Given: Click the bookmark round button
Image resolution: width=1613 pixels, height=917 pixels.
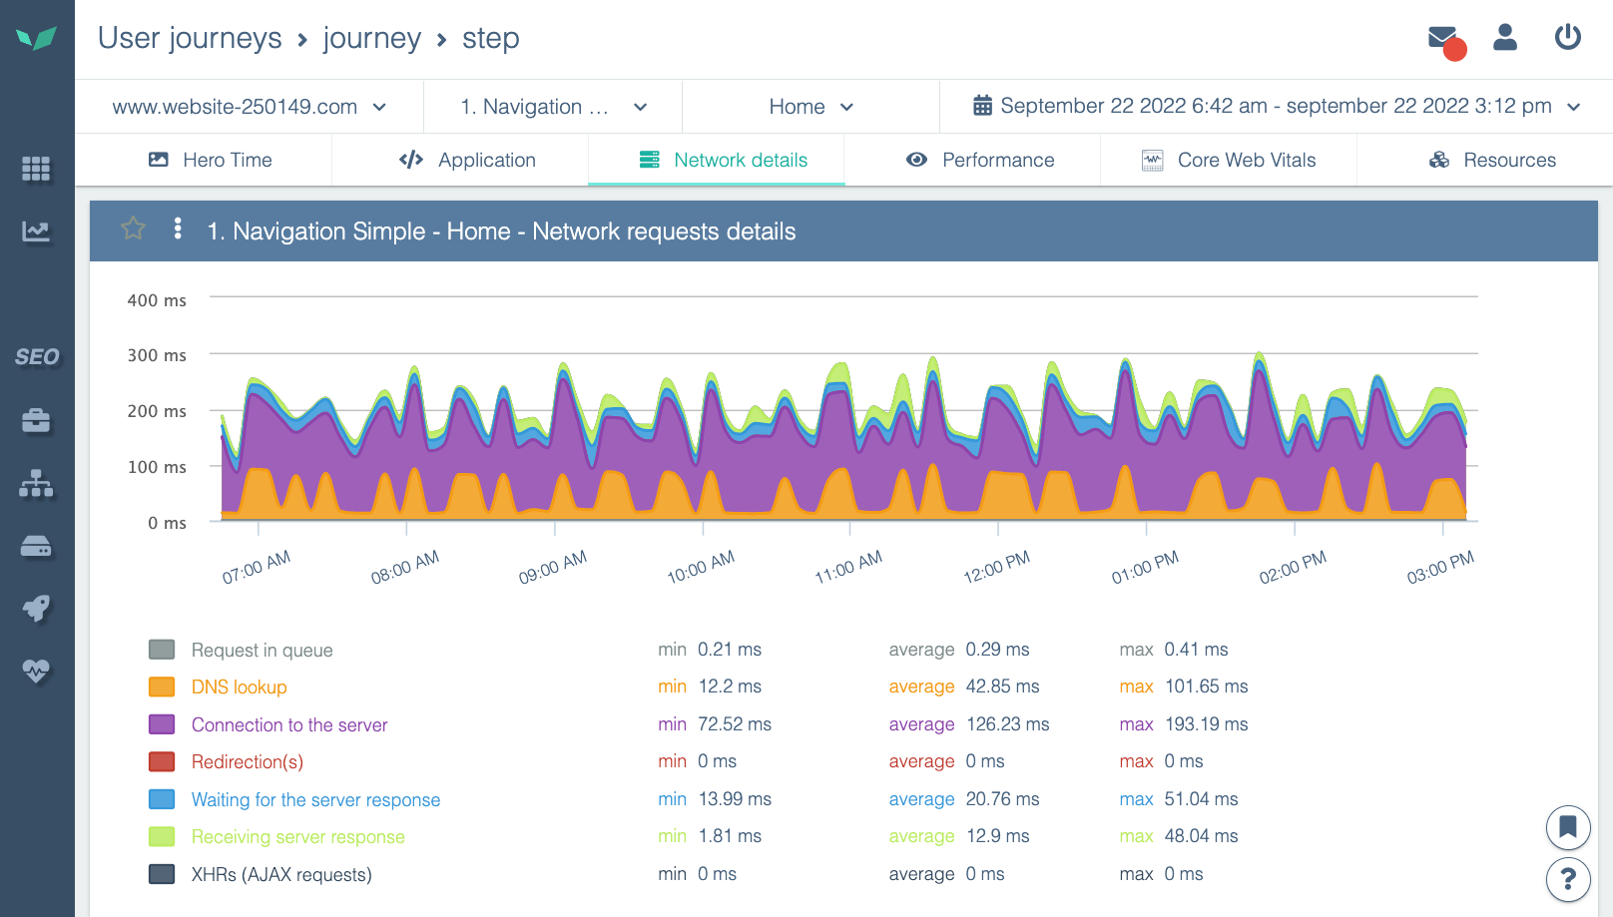Looking at the screenshot, I should pyautogui.click(x=1567, y=827).
